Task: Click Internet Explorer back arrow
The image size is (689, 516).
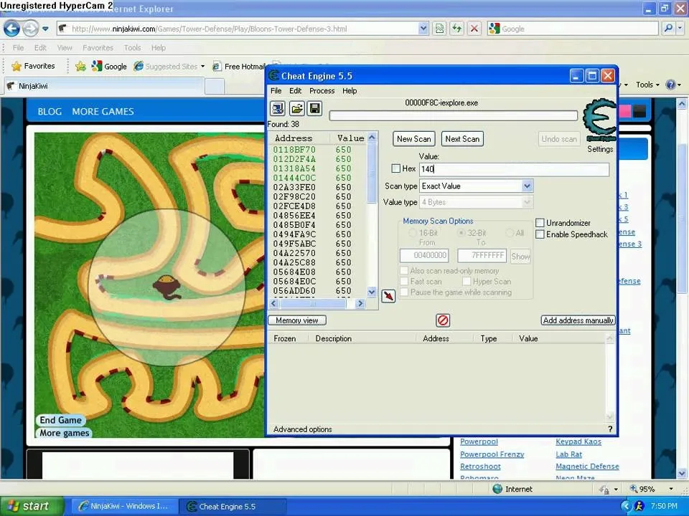Action: [x=12, y=29]
